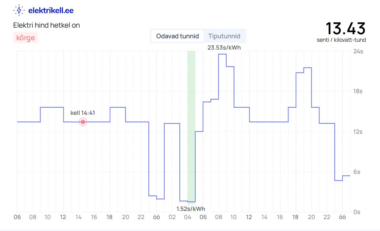Click the 12s y-axis label
The height and width of the screenshot is (231, 380).
tap(358, 132)
